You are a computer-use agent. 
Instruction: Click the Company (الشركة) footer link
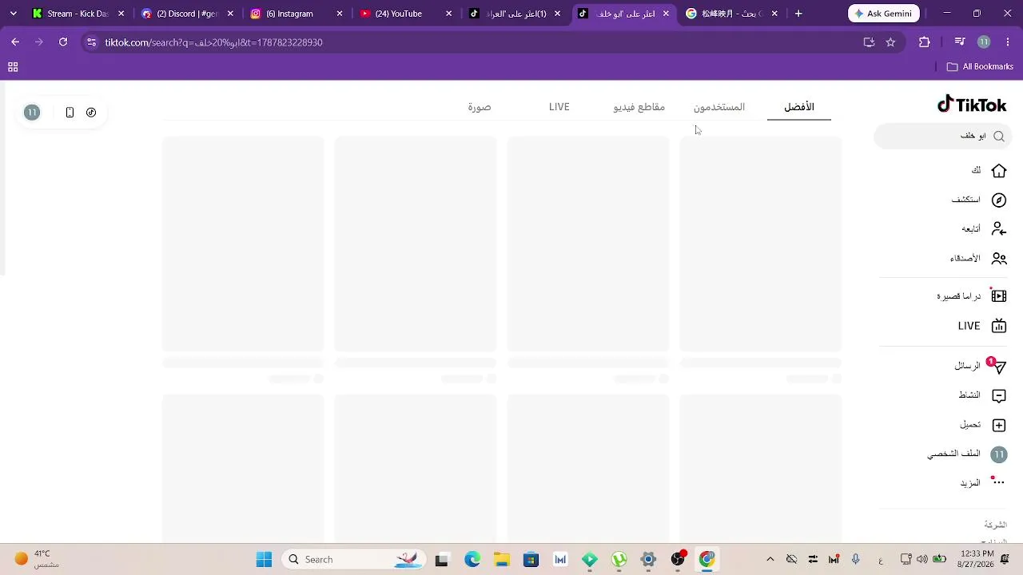995,525
